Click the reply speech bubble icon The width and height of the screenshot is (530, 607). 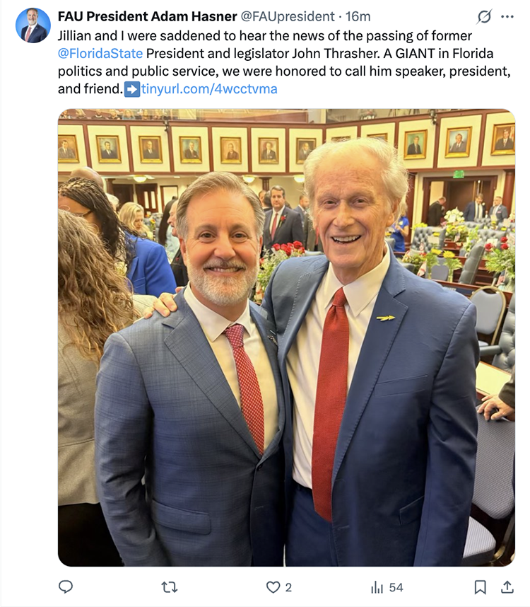coord(66,587)
